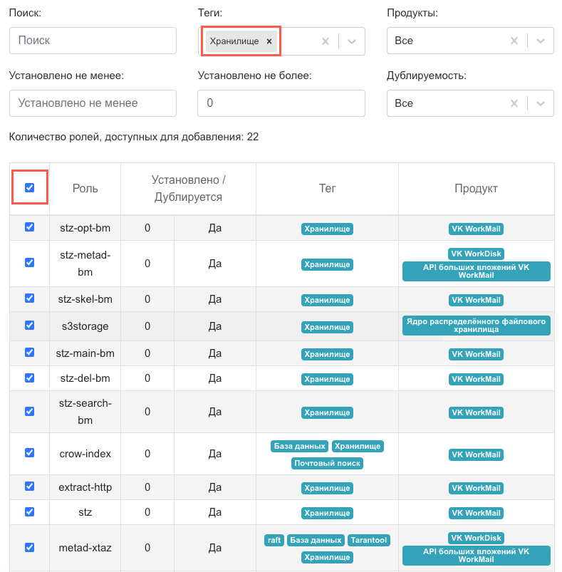562x572 pixels.
Task: Deselect the crow-index role checkbox
Action: (x=29, y=453)
